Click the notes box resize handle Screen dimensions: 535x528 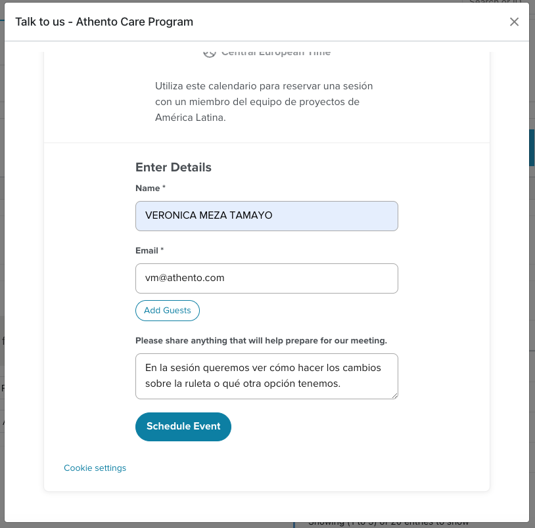[x=394, y=396]
